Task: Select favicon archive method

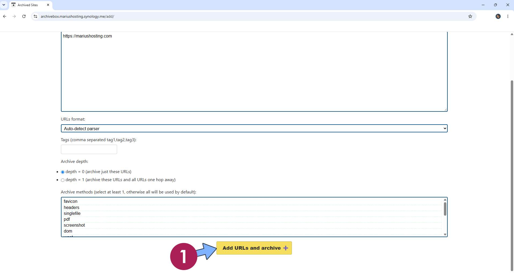Action: coord(252,201)
